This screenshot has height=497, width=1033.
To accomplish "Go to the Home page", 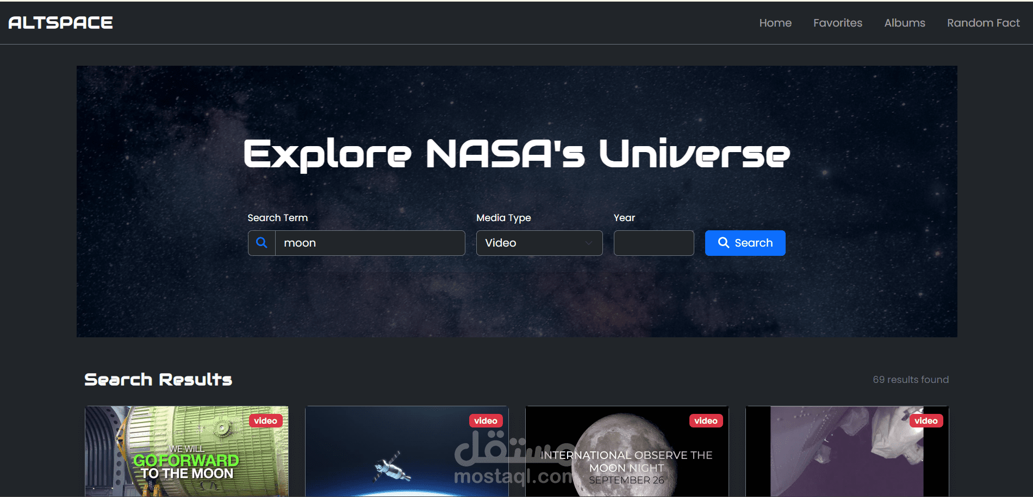I will click(x=775, y=23).
